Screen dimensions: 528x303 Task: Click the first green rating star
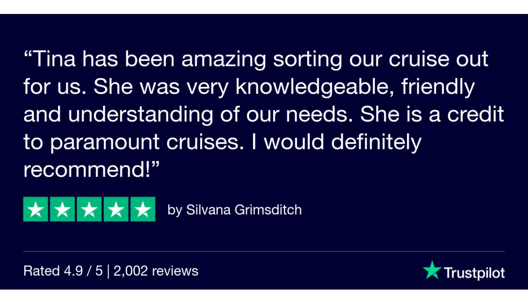click(36, 209)
